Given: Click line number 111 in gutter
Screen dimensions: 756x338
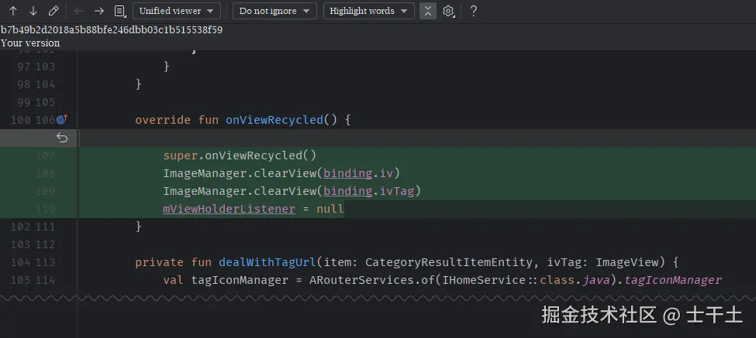Looking at the screenshot, I should click(x=45, y=227).
